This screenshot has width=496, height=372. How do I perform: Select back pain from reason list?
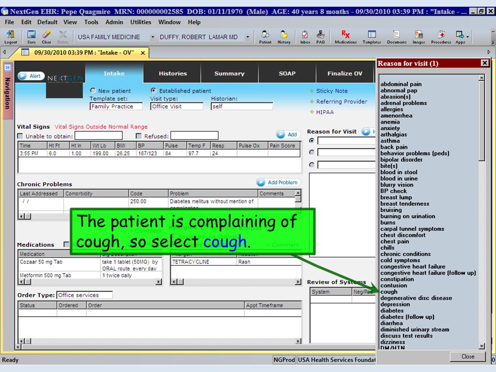click(x=394, y=147)
